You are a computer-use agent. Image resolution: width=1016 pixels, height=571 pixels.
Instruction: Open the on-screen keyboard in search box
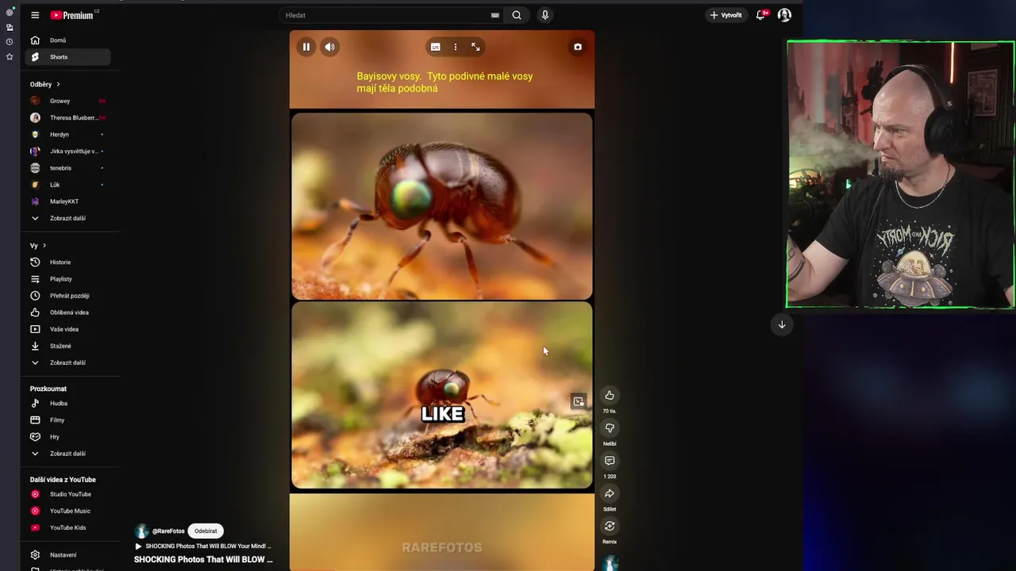pos(495,15)
